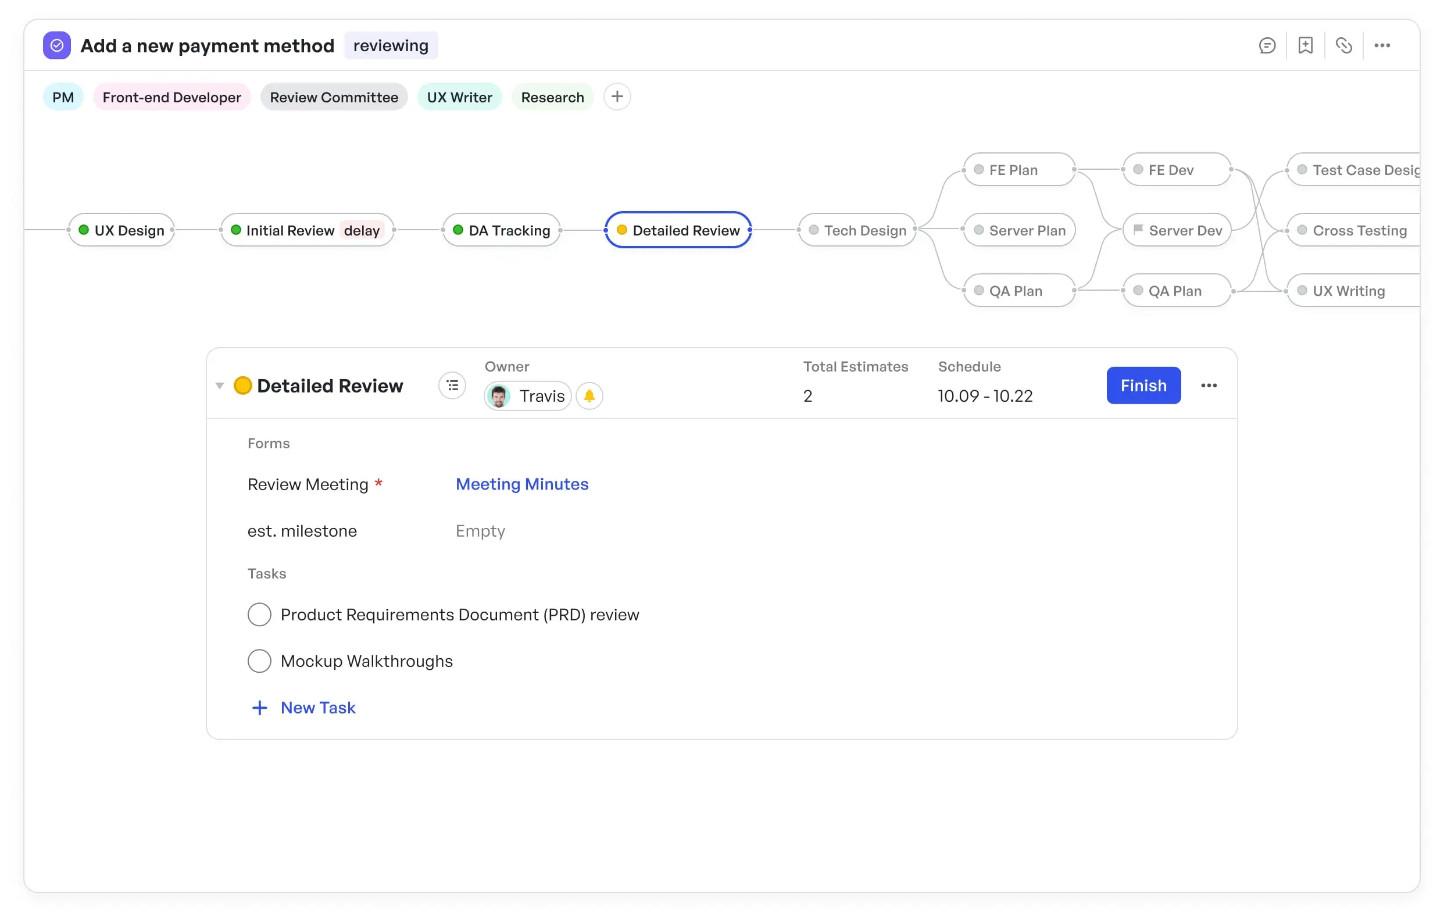The image size is (1444, 921).
Task: Check off the PRD review task
Action: (x=259, y=615)
